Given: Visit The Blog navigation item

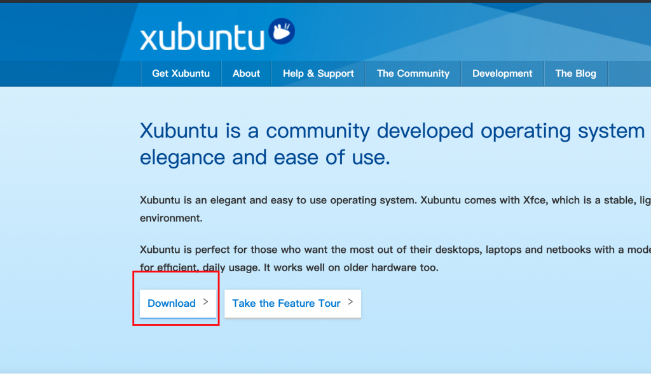Looking at the screenshot, I should click(576, 74).
